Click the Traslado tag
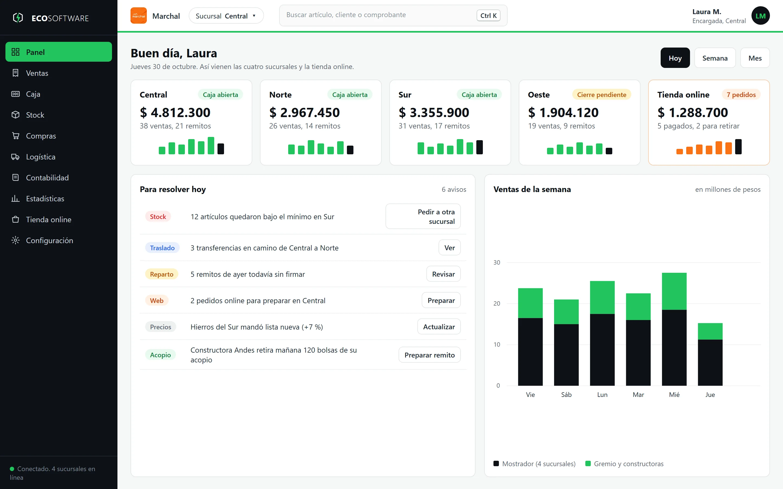783x489 pixels. (162, 248)
